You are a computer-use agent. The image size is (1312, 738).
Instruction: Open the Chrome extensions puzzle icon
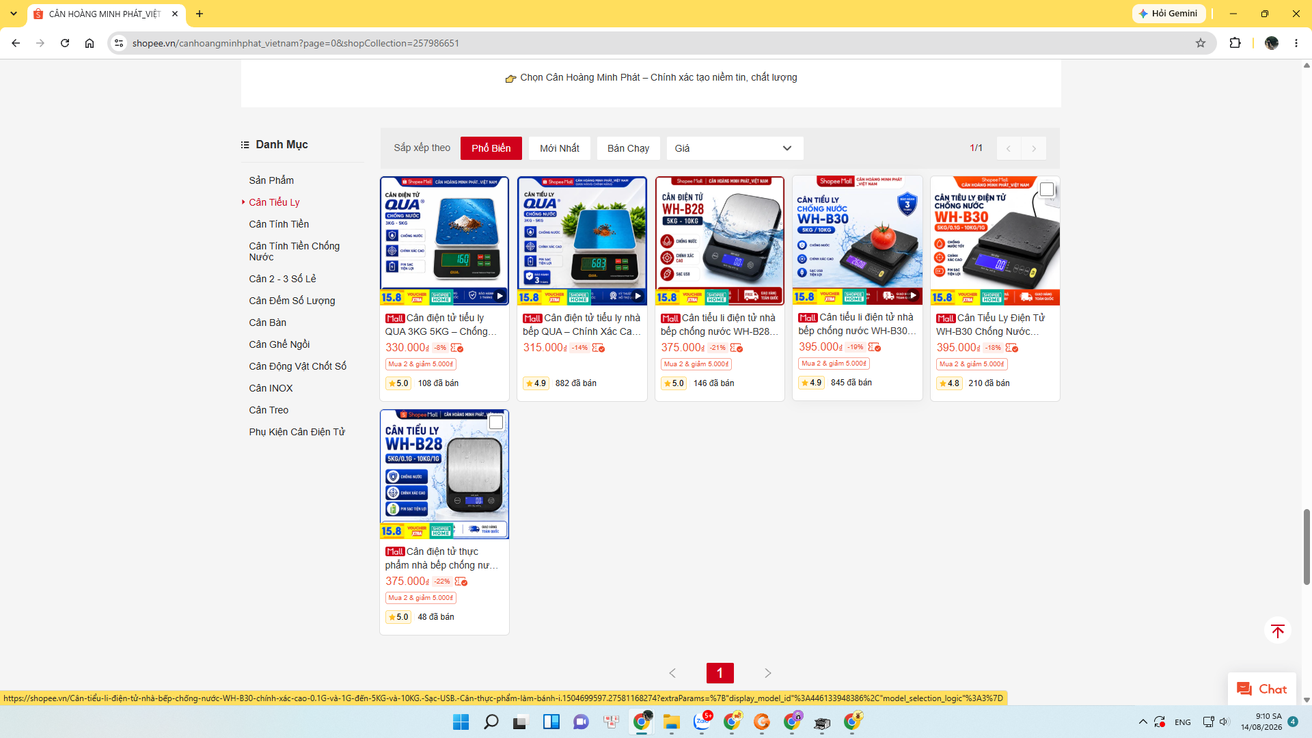(1235, 43)
